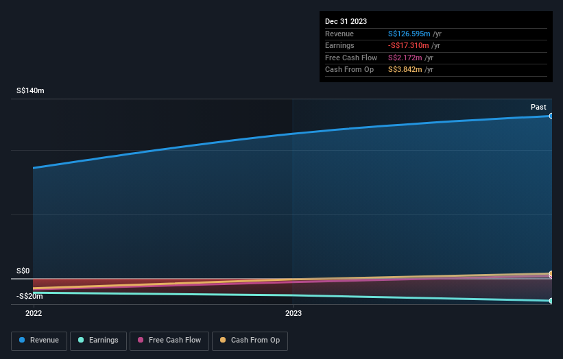563x359 pixels.
Task: Toggle the Free Cash Flow legend button
Action: pos(169,341)
